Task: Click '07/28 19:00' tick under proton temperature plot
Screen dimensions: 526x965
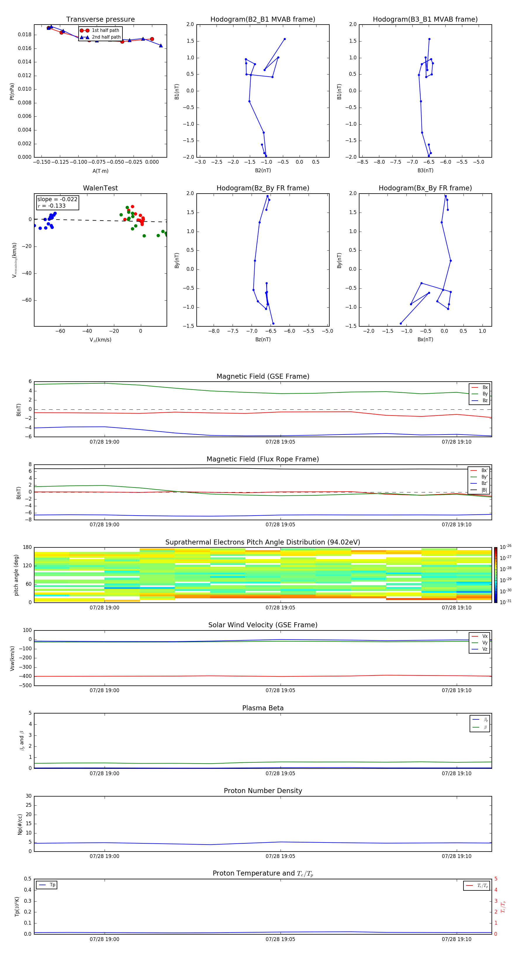Action: coord(104,939)
